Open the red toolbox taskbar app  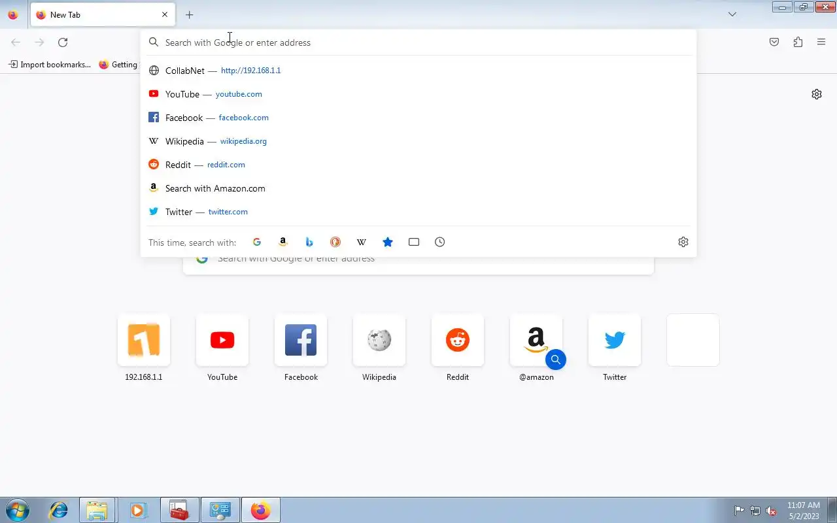click(179, 510)
